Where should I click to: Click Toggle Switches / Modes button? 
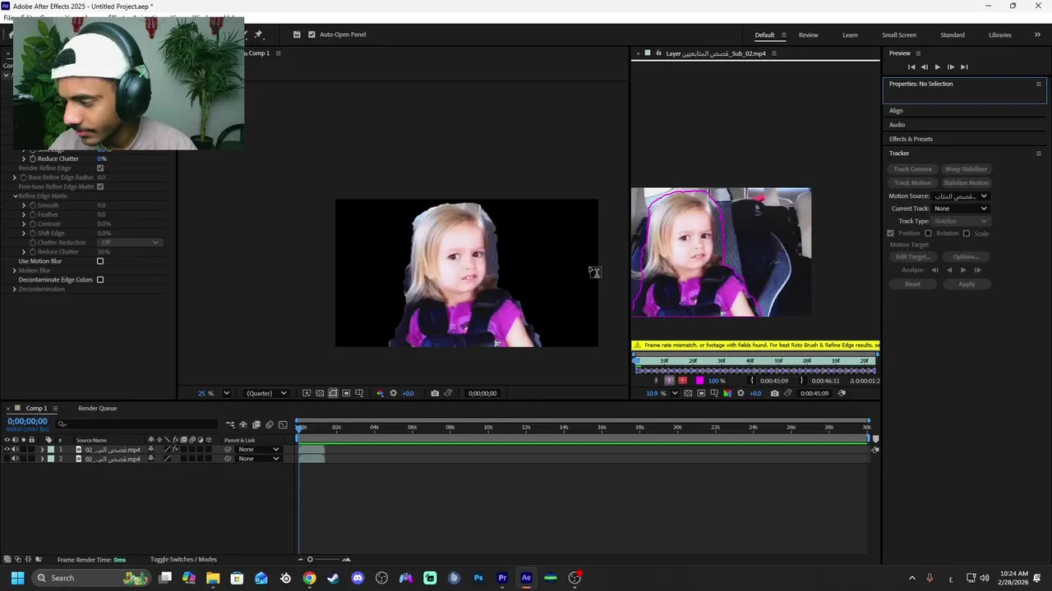tap(183, 560)
